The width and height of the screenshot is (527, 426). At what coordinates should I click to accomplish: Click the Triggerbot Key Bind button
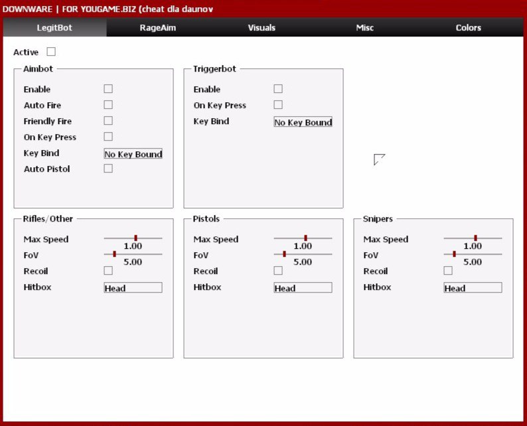(303, 122)
